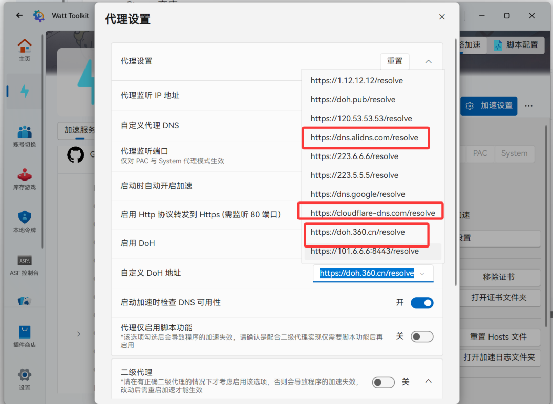The width and height of the screenshot is (553, 404).
Task: Collapse the 二级代理 section chevron
Action: coord(428,381)
